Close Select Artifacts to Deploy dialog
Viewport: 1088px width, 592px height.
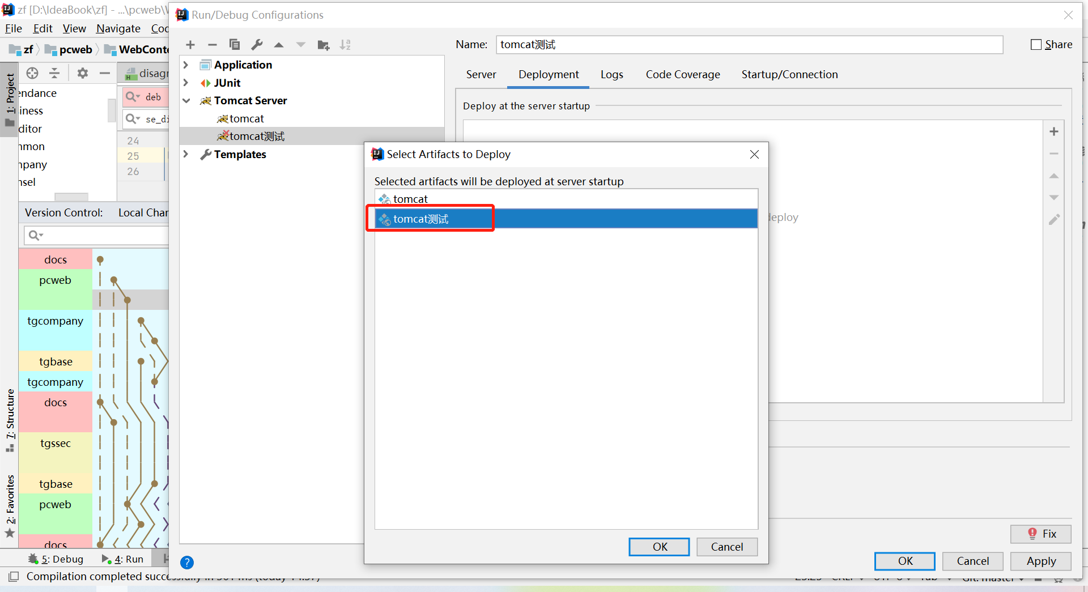(x=754, y=154)
